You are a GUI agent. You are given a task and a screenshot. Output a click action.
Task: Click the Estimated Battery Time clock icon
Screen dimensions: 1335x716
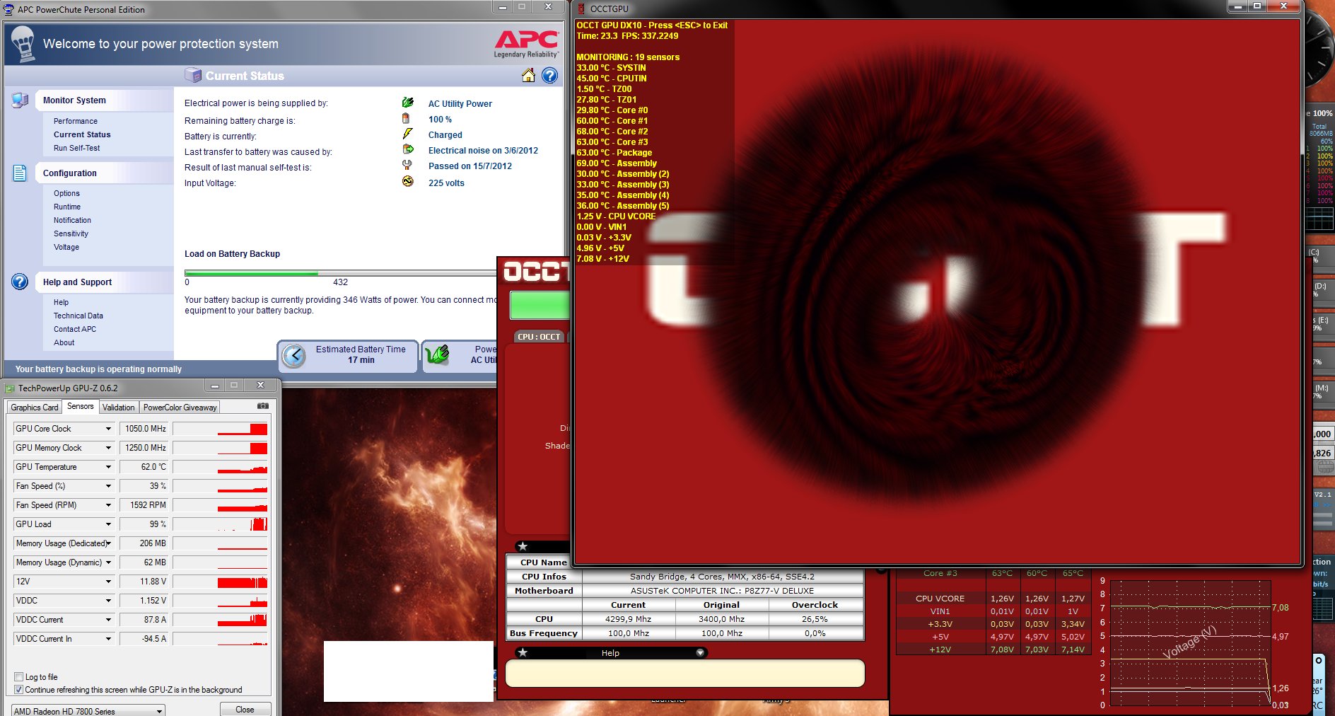(294, 355)
